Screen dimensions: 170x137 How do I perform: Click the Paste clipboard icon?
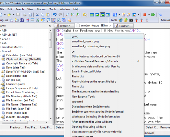(x=48, y=15)
